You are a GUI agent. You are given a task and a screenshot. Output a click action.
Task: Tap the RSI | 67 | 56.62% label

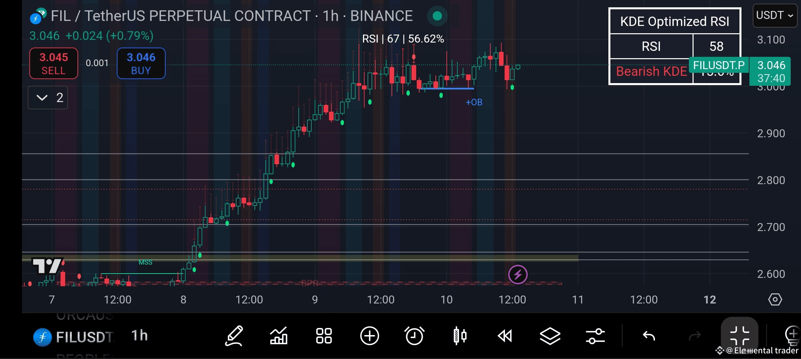click(403, 39)
